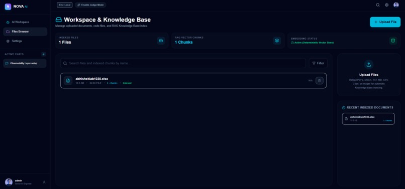Open search with magnifier icon in top bar

[x=378, y=5]
